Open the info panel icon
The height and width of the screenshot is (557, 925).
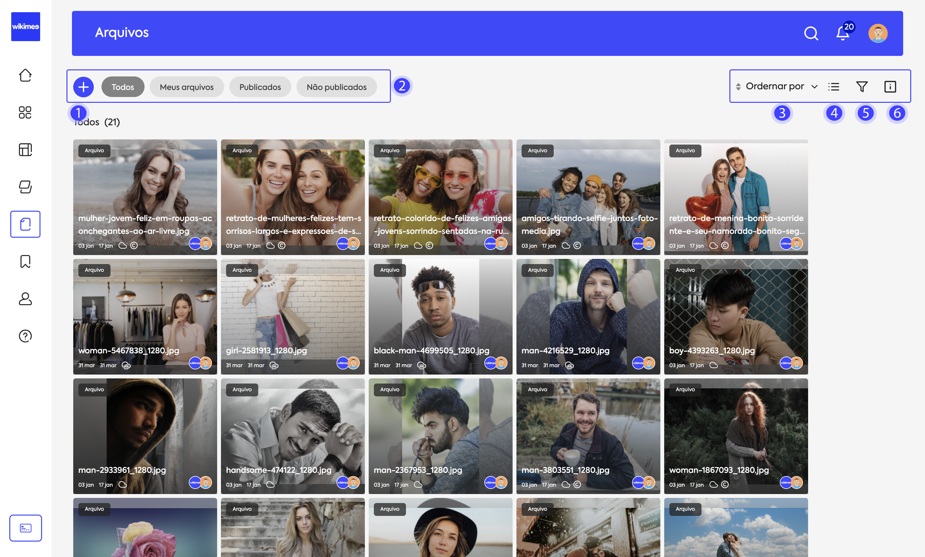click(x=890, y=87)
